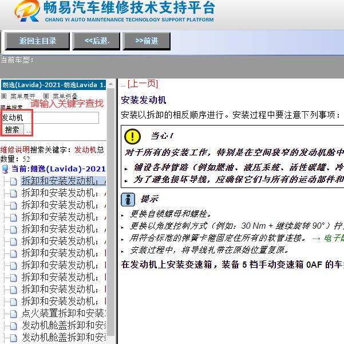Click the Chang Yi platform logo icon

pyautogui.click(x=27, y=11)
